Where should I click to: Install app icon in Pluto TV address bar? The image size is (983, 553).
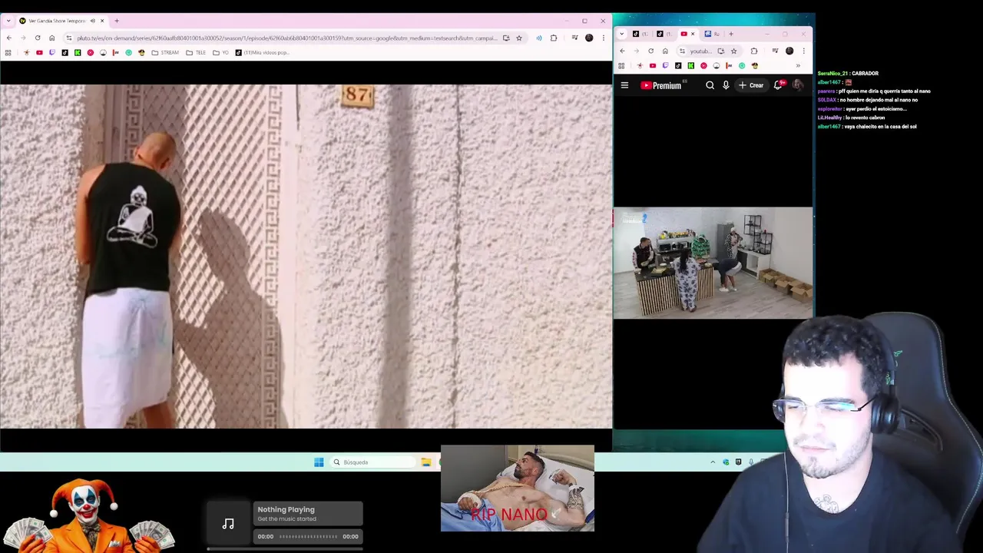505,38
